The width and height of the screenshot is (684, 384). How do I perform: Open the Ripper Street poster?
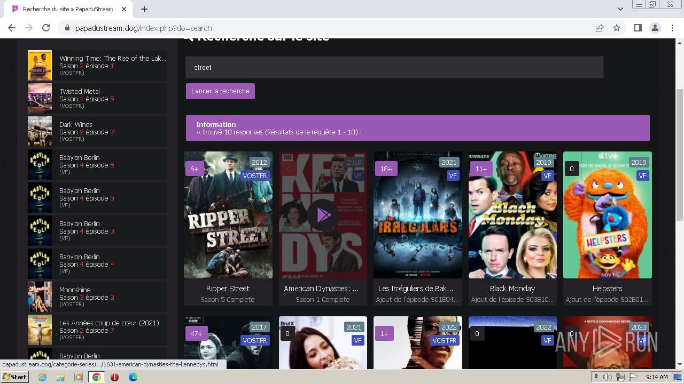(228, 215)
